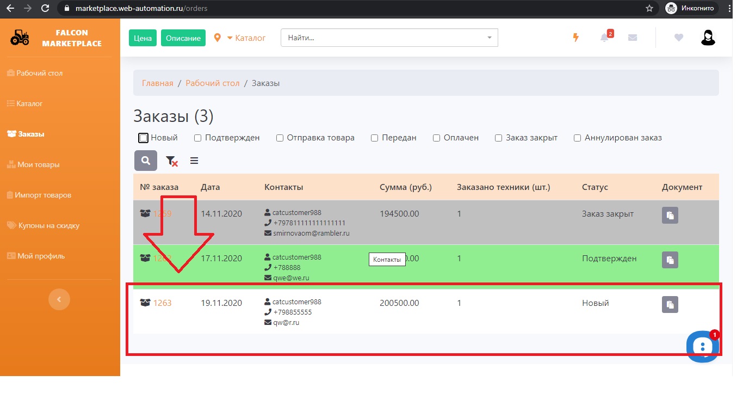
Task: Open the three-line list menu icon
Action: [x=194, y=161]
